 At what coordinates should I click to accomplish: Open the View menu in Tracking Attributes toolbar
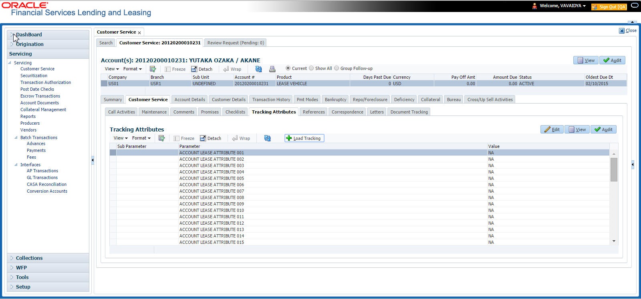point(121,138)
